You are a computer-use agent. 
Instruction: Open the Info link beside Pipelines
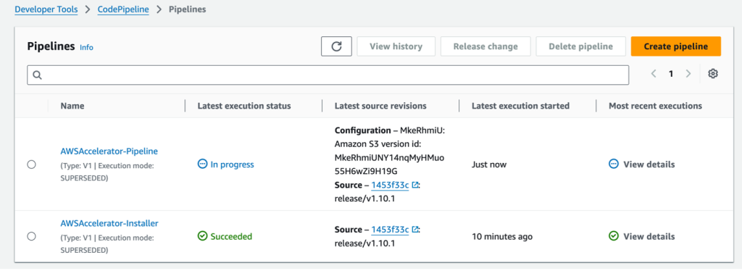(x=87, y=47)
